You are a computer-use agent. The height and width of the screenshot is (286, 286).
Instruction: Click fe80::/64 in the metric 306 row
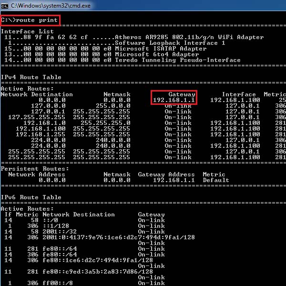(x=60, y=255)
